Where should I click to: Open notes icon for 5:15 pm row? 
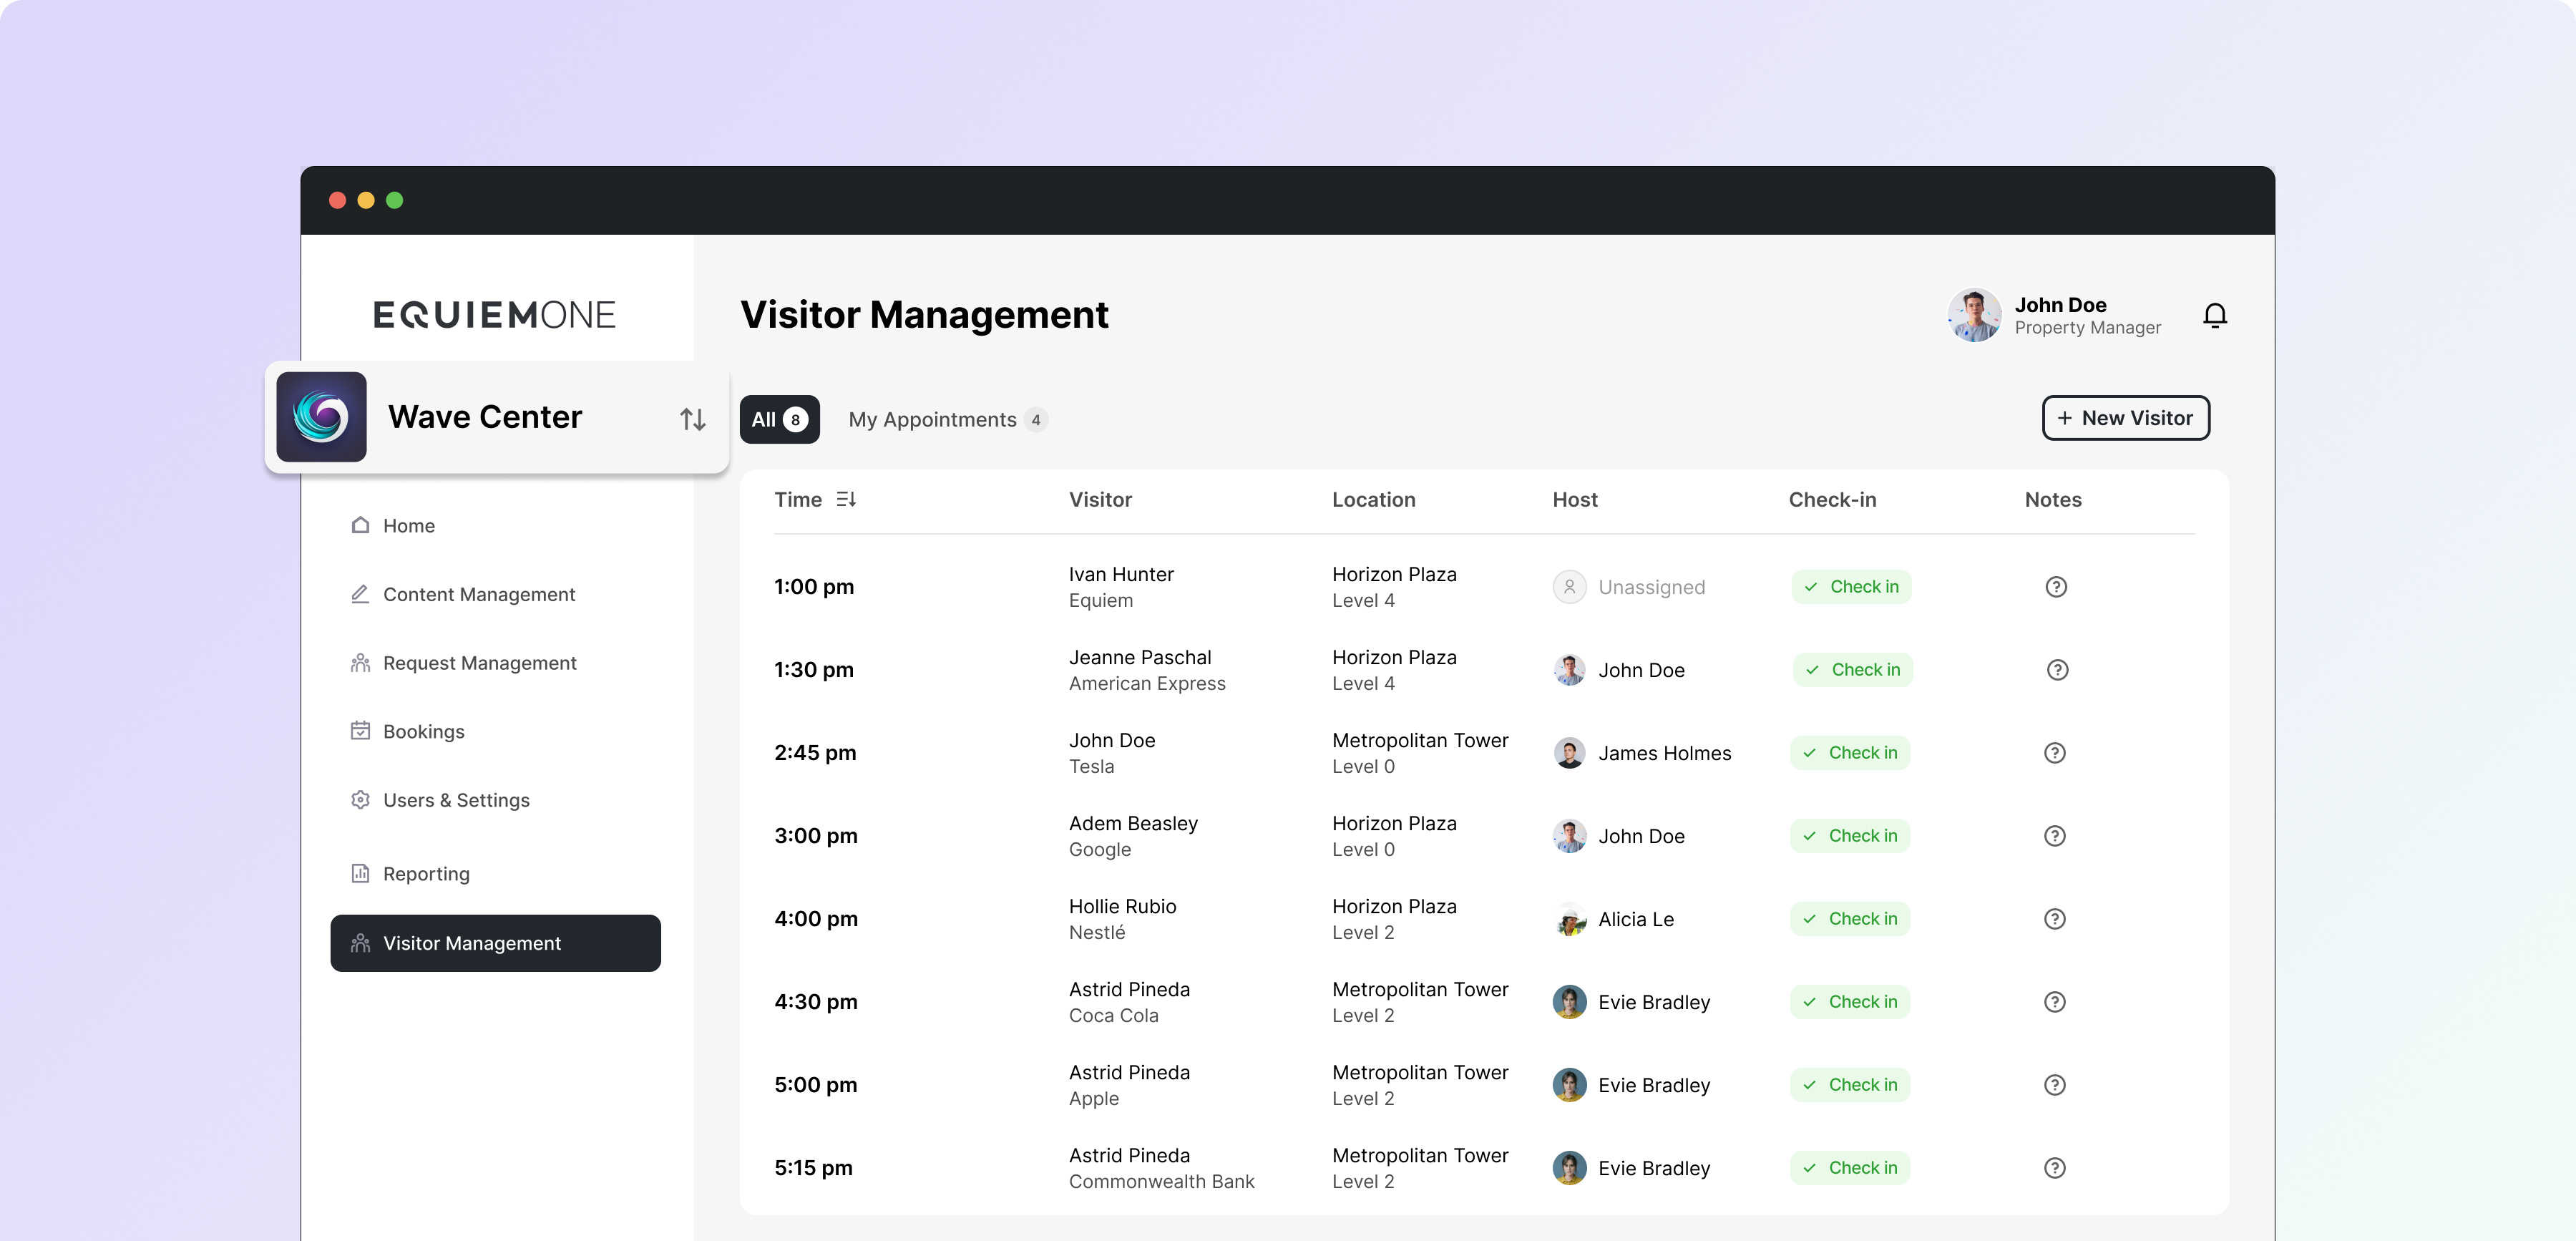[x=2054, y=1168]
